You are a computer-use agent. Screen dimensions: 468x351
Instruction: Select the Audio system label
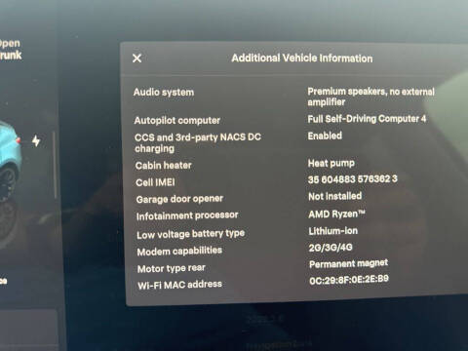[164, 92]
